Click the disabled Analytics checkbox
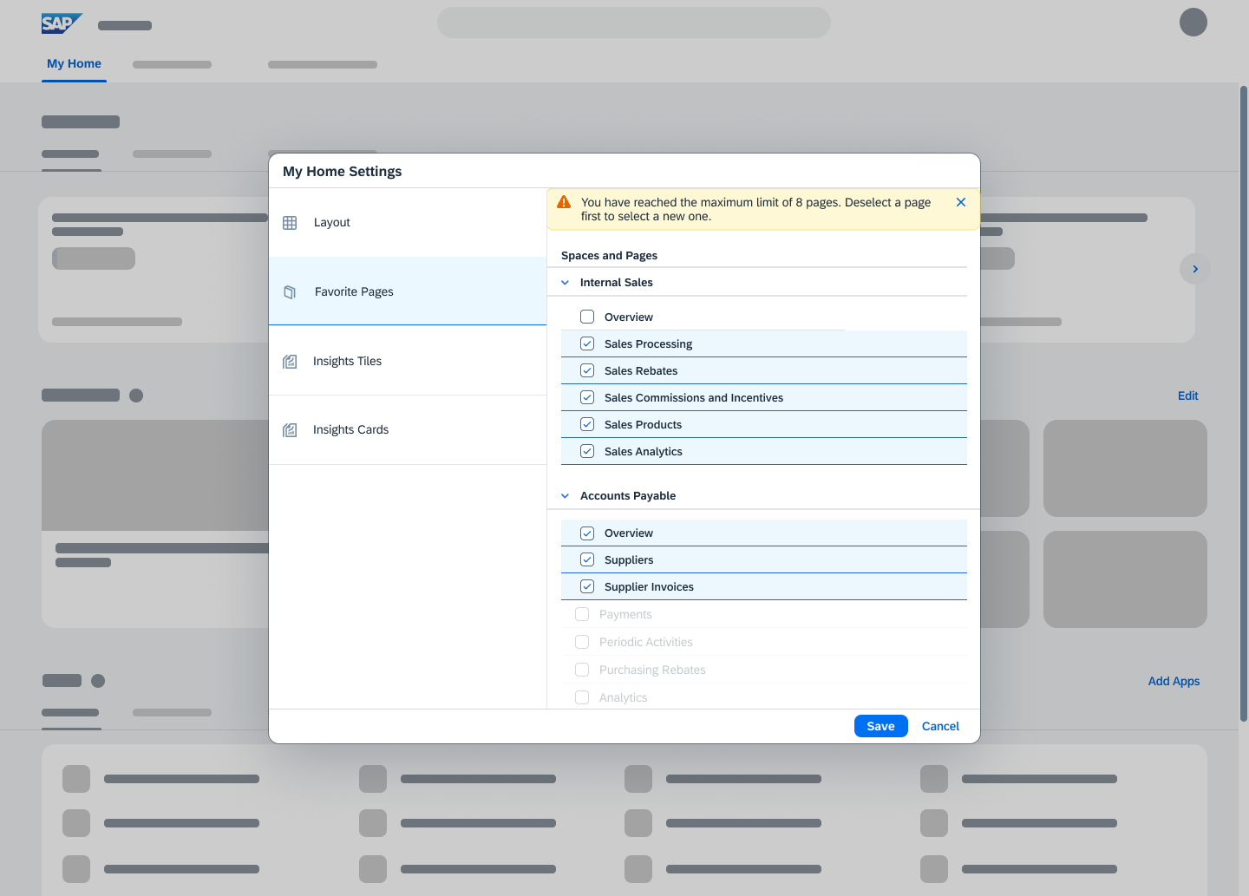Screen dimensions: 1249x896 coord(582,697)
